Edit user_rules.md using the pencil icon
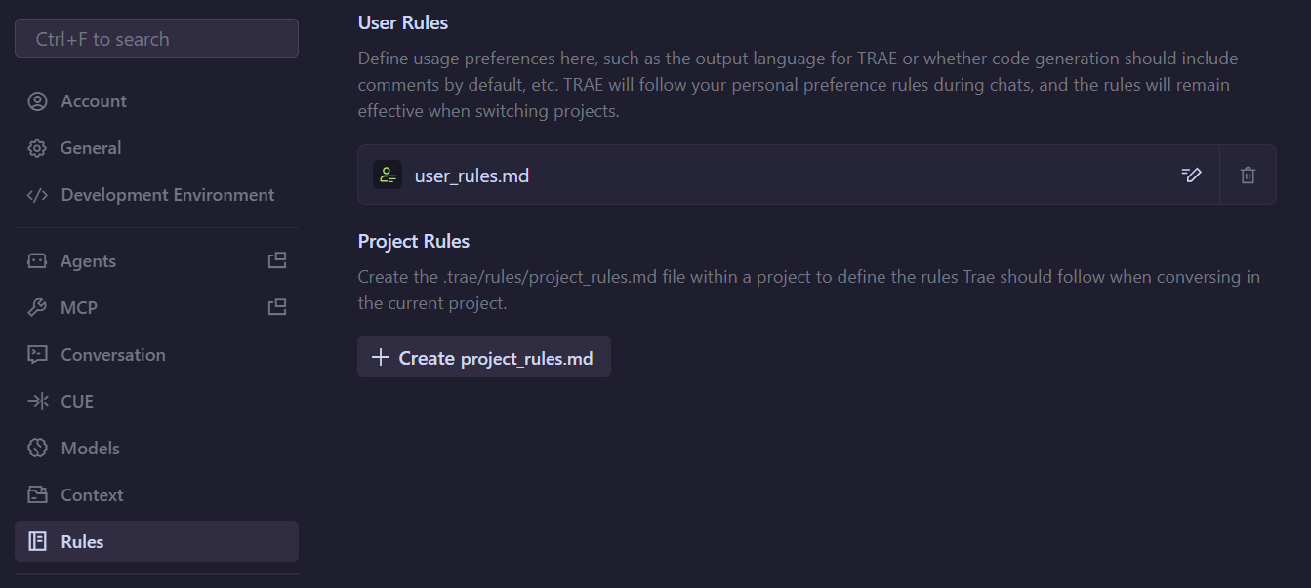Viewport: 1311px width, 588px height. tap(1191, 175)
